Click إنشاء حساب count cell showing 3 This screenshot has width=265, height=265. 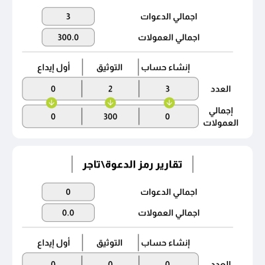click(x=168, y=89)
